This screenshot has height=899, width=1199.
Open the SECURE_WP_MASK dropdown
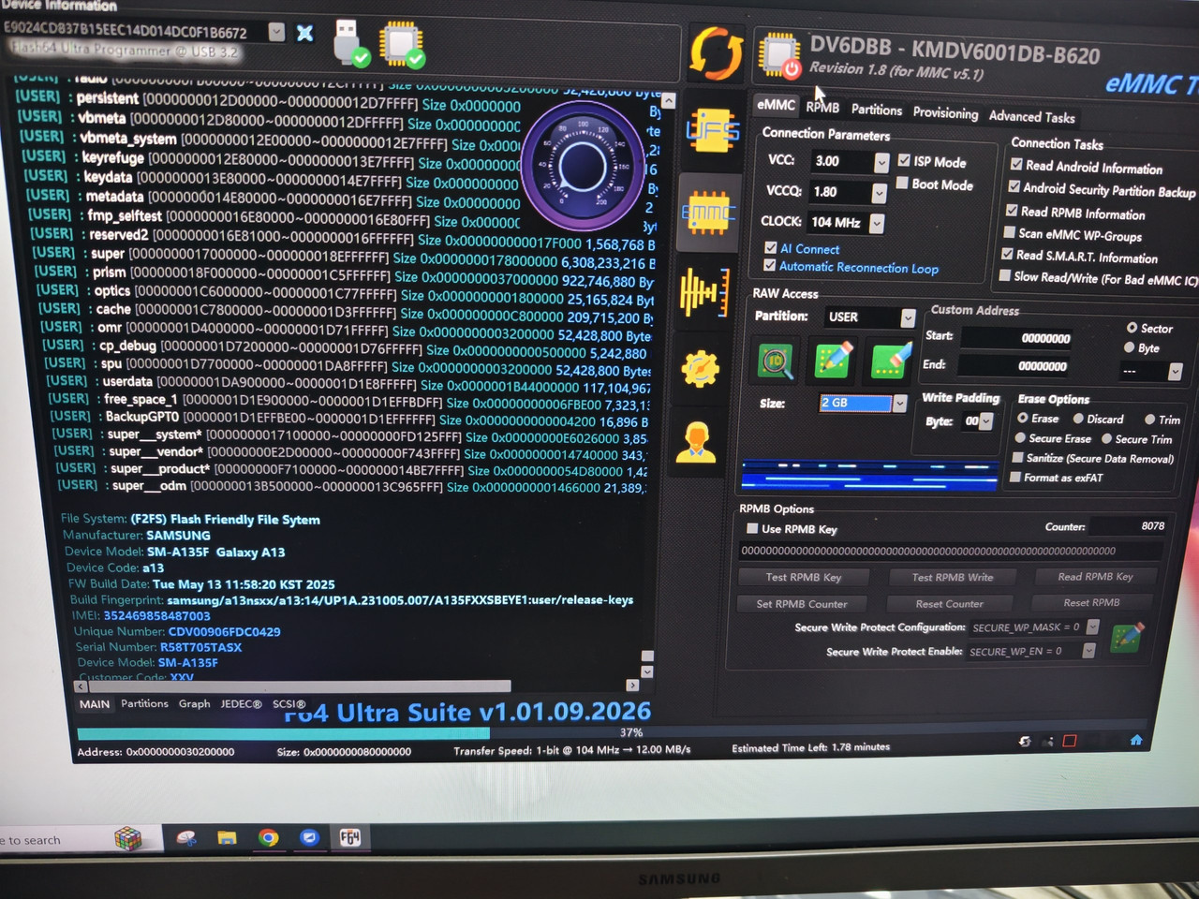click(x=1092, y=627)
